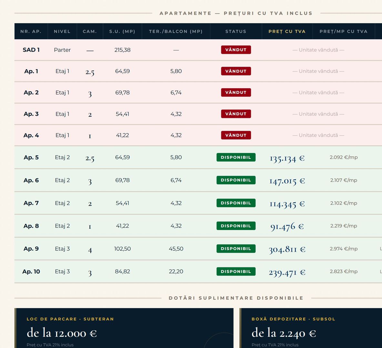Screen dimensions: 382x348
Task: Click the price 91.476 € for Ap. 8
Action: pyautogui.click(x=287, y=227)
